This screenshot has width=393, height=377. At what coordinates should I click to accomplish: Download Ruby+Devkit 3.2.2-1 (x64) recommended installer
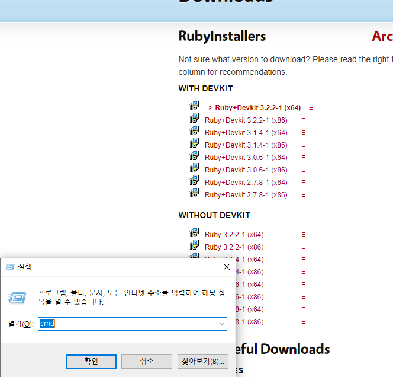[253, 108]
